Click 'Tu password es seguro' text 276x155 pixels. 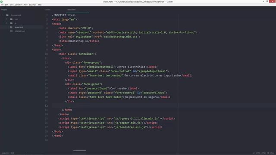tap(141, 97)
